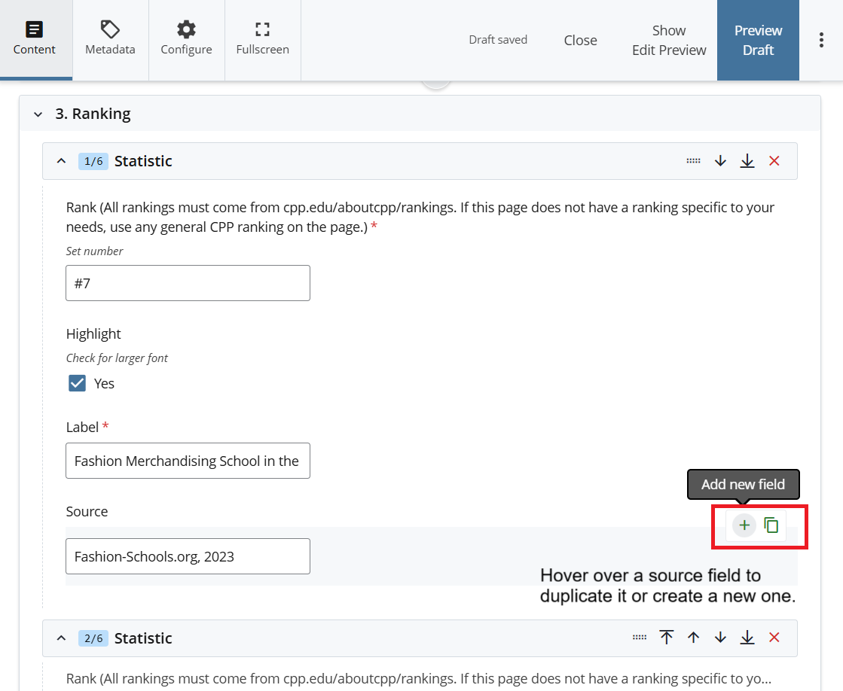Enter Fullscreen mode

click(x=262, y=39)
